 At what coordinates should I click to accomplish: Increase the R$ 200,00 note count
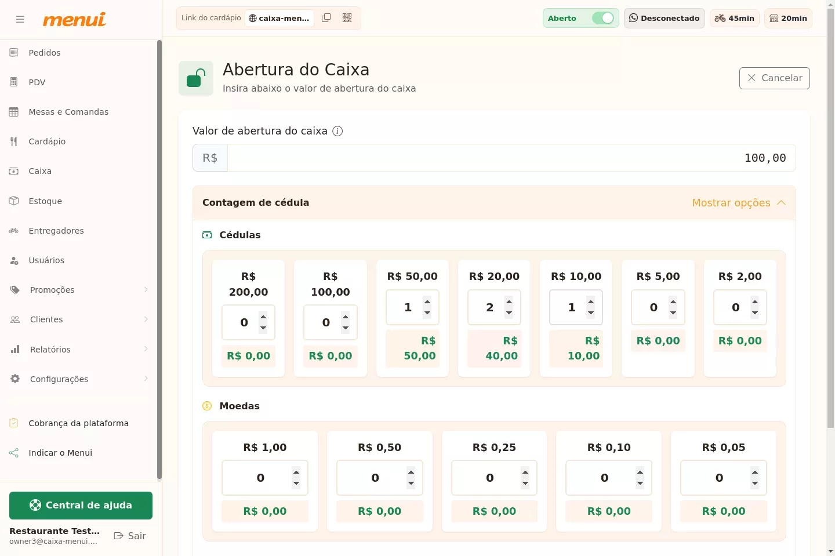[263, 317]
